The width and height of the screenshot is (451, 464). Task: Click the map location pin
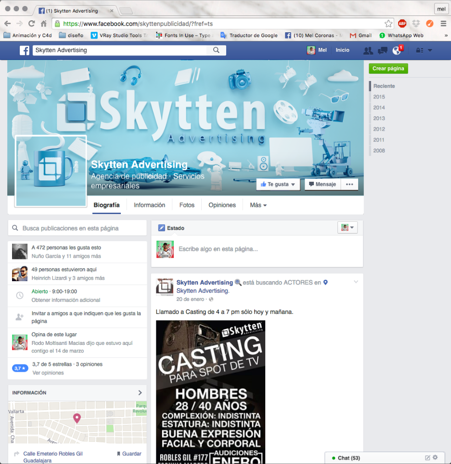[77, 418]
